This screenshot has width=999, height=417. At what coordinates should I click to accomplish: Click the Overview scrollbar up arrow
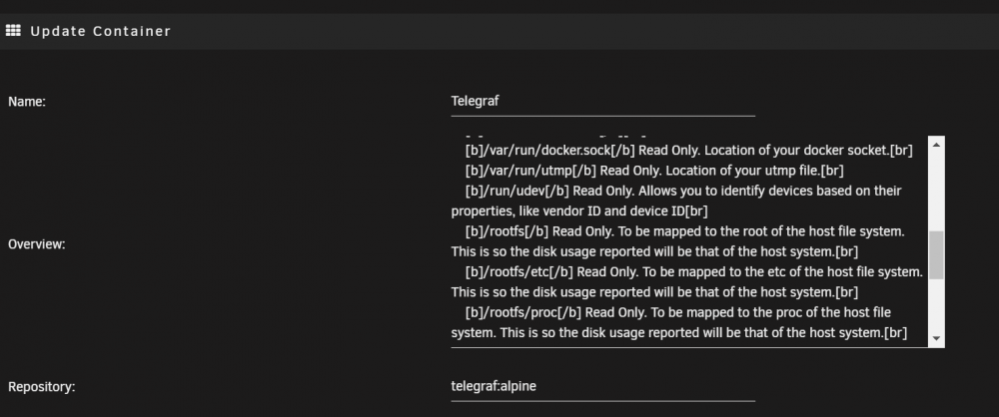pyautogui.click(x=936, y=146)
